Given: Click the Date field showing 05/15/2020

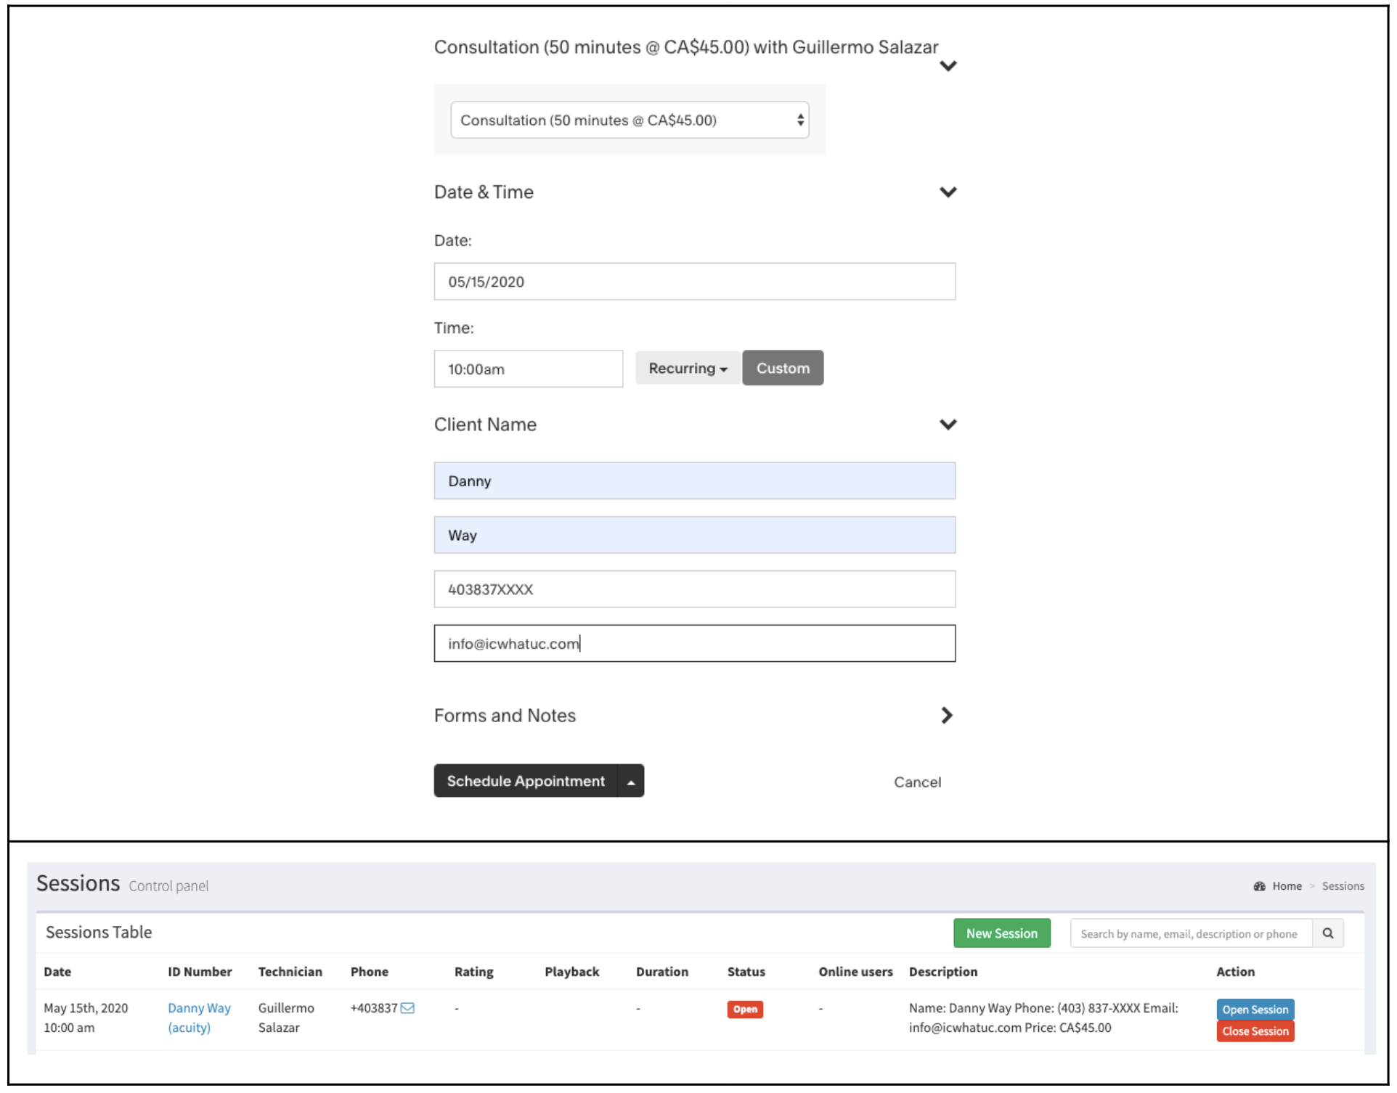Looking at the screenshot, I should coord(694,282).
